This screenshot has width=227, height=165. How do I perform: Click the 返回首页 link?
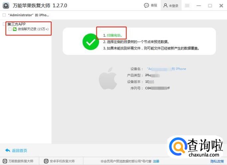point(19,151)
